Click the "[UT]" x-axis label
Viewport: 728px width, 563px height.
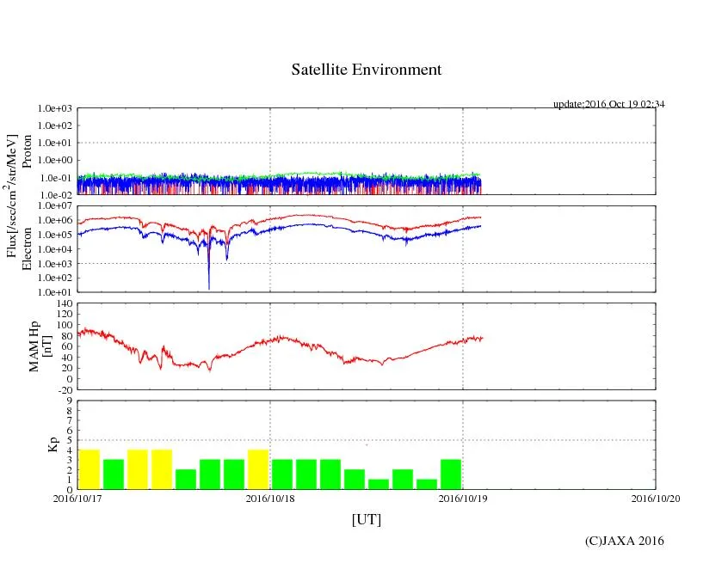pos(367,519)
